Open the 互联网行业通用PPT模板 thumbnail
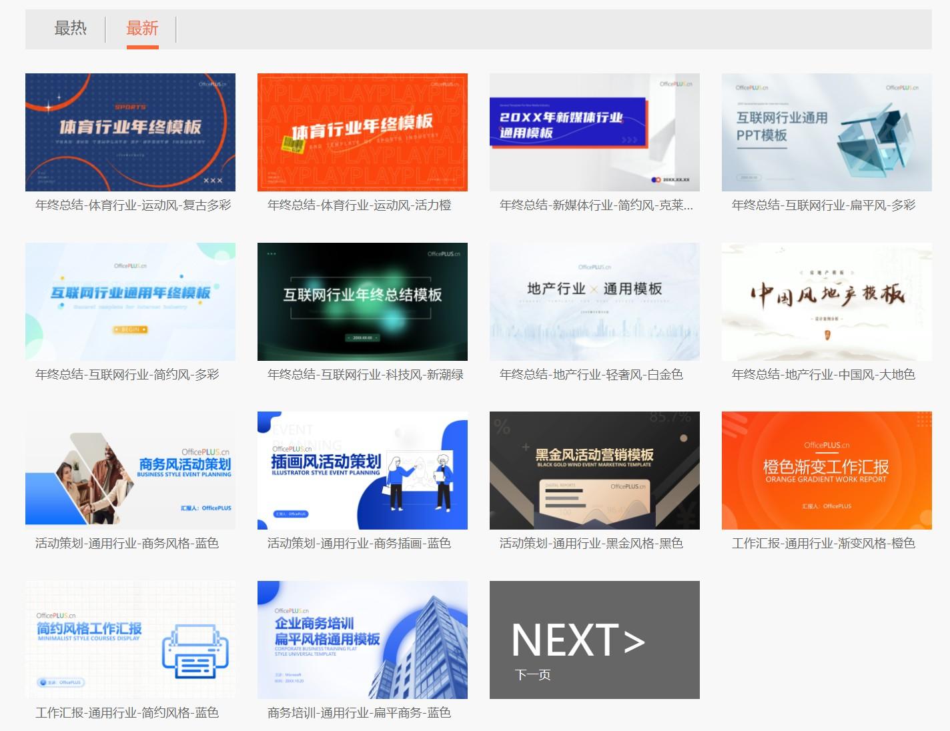This screenshot has width=950, height=731. (x=827, y=132)
